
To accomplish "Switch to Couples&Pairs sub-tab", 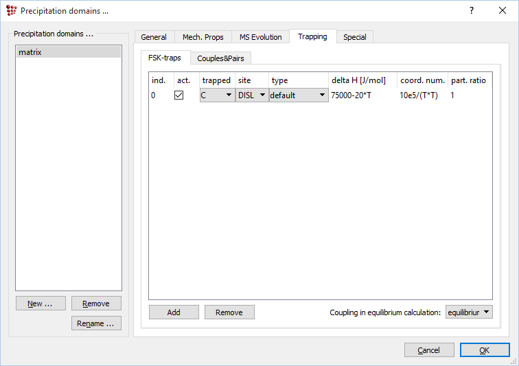I will tap(220, 58).
